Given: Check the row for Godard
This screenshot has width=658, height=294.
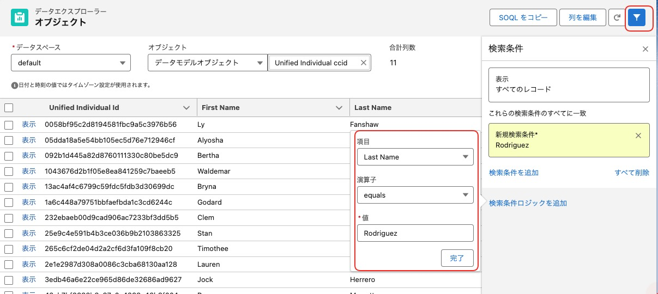Looking at the screenshot, I should (x=9, y=202).
